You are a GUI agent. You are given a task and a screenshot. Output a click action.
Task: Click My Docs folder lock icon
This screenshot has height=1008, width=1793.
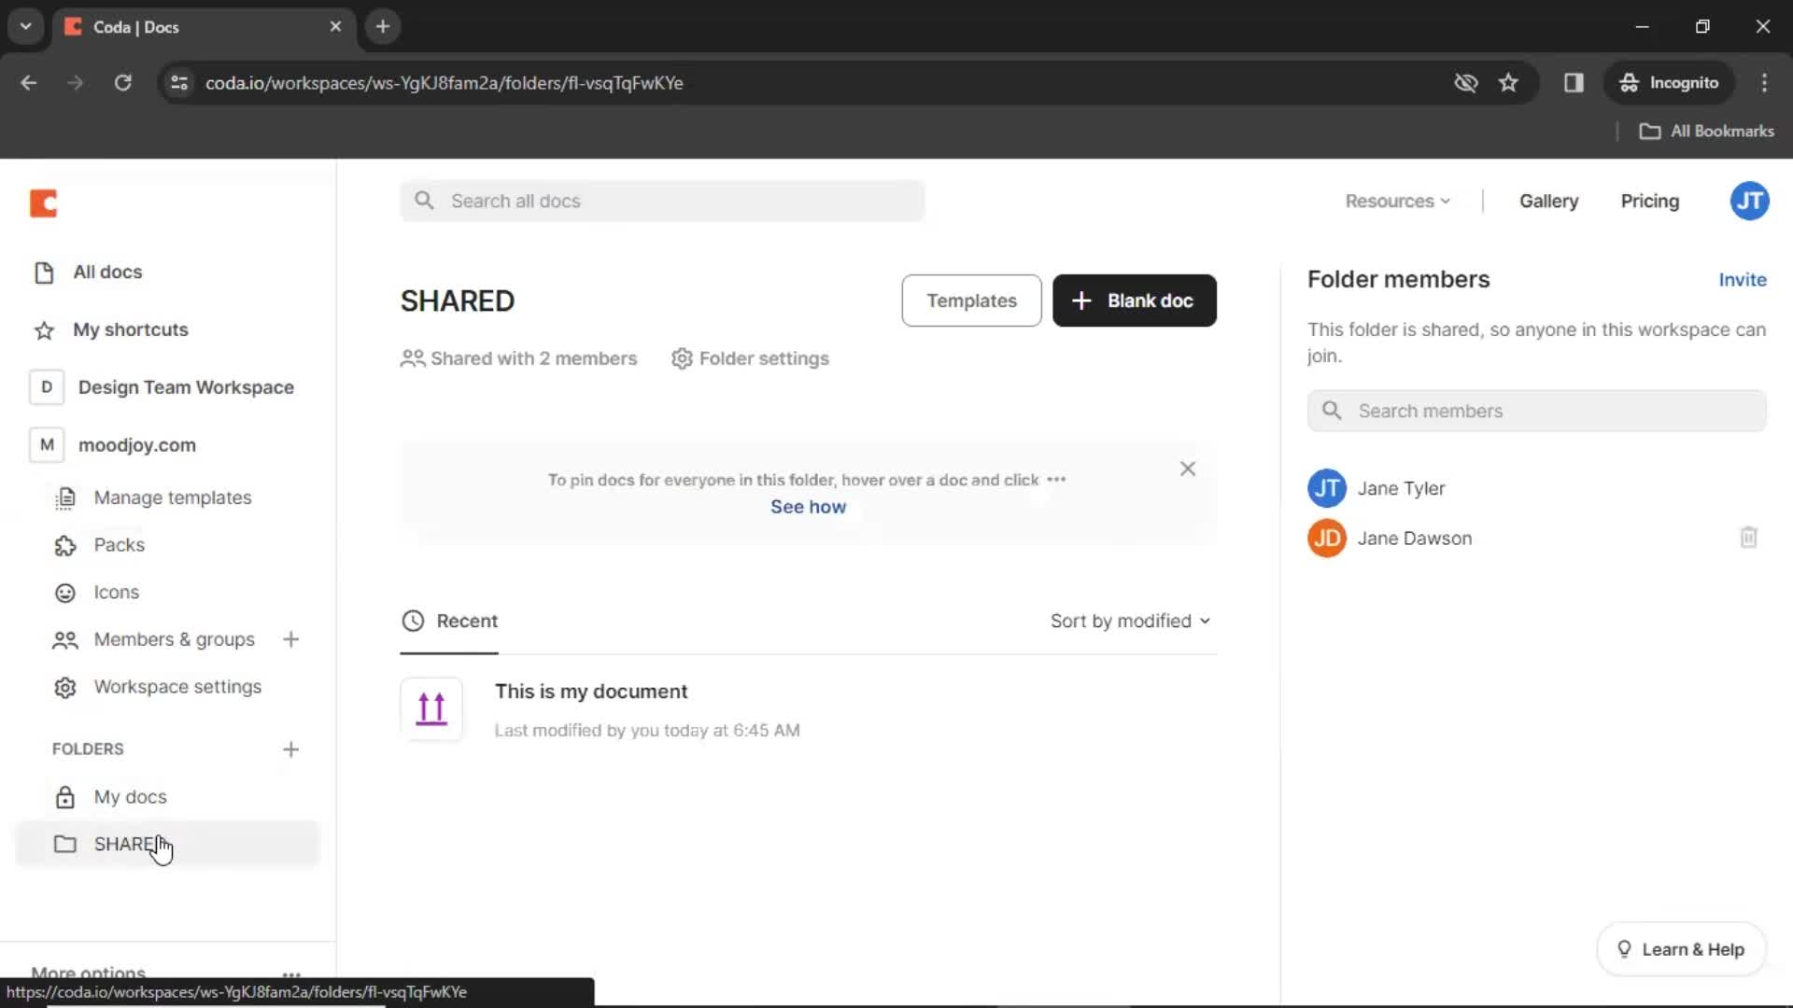[64, 796]
